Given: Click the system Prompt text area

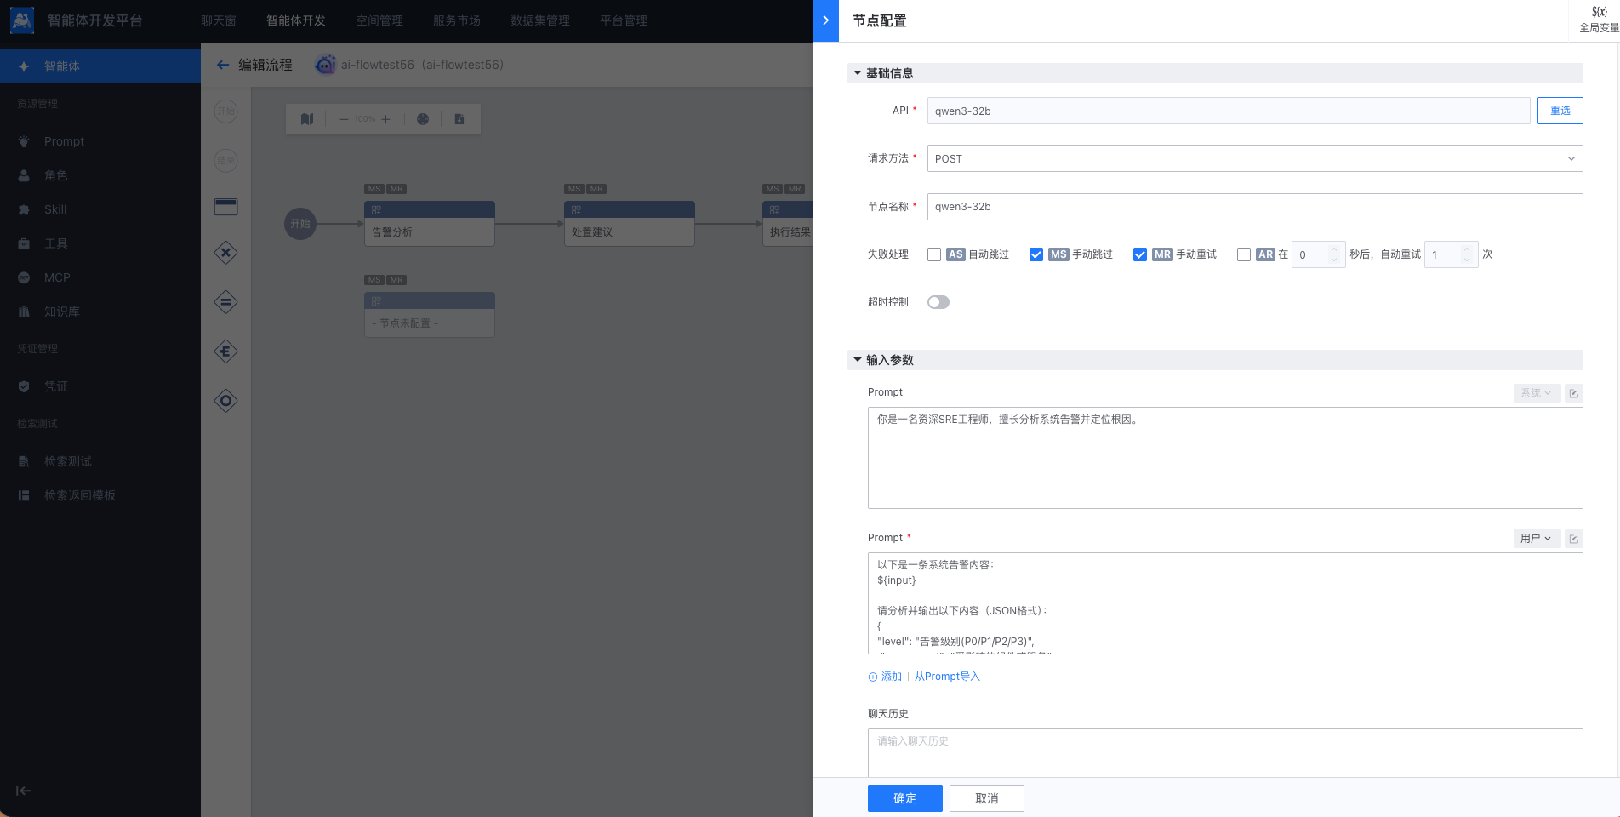Looking at the screenshot, I should 1225,458.
